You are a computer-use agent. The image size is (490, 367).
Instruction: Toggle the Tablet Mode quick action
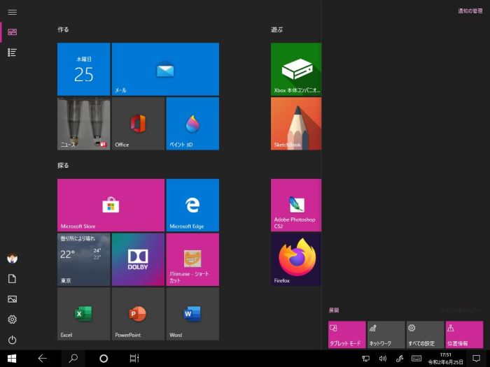[346, 335]
